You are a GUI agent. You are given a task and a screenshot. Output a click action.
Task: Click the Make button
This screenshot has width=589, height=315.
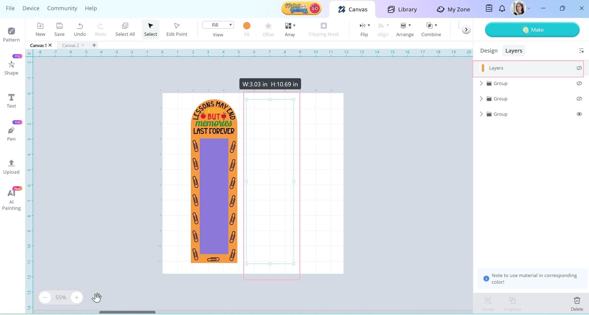pyautogui.click(x=532, y=30)
